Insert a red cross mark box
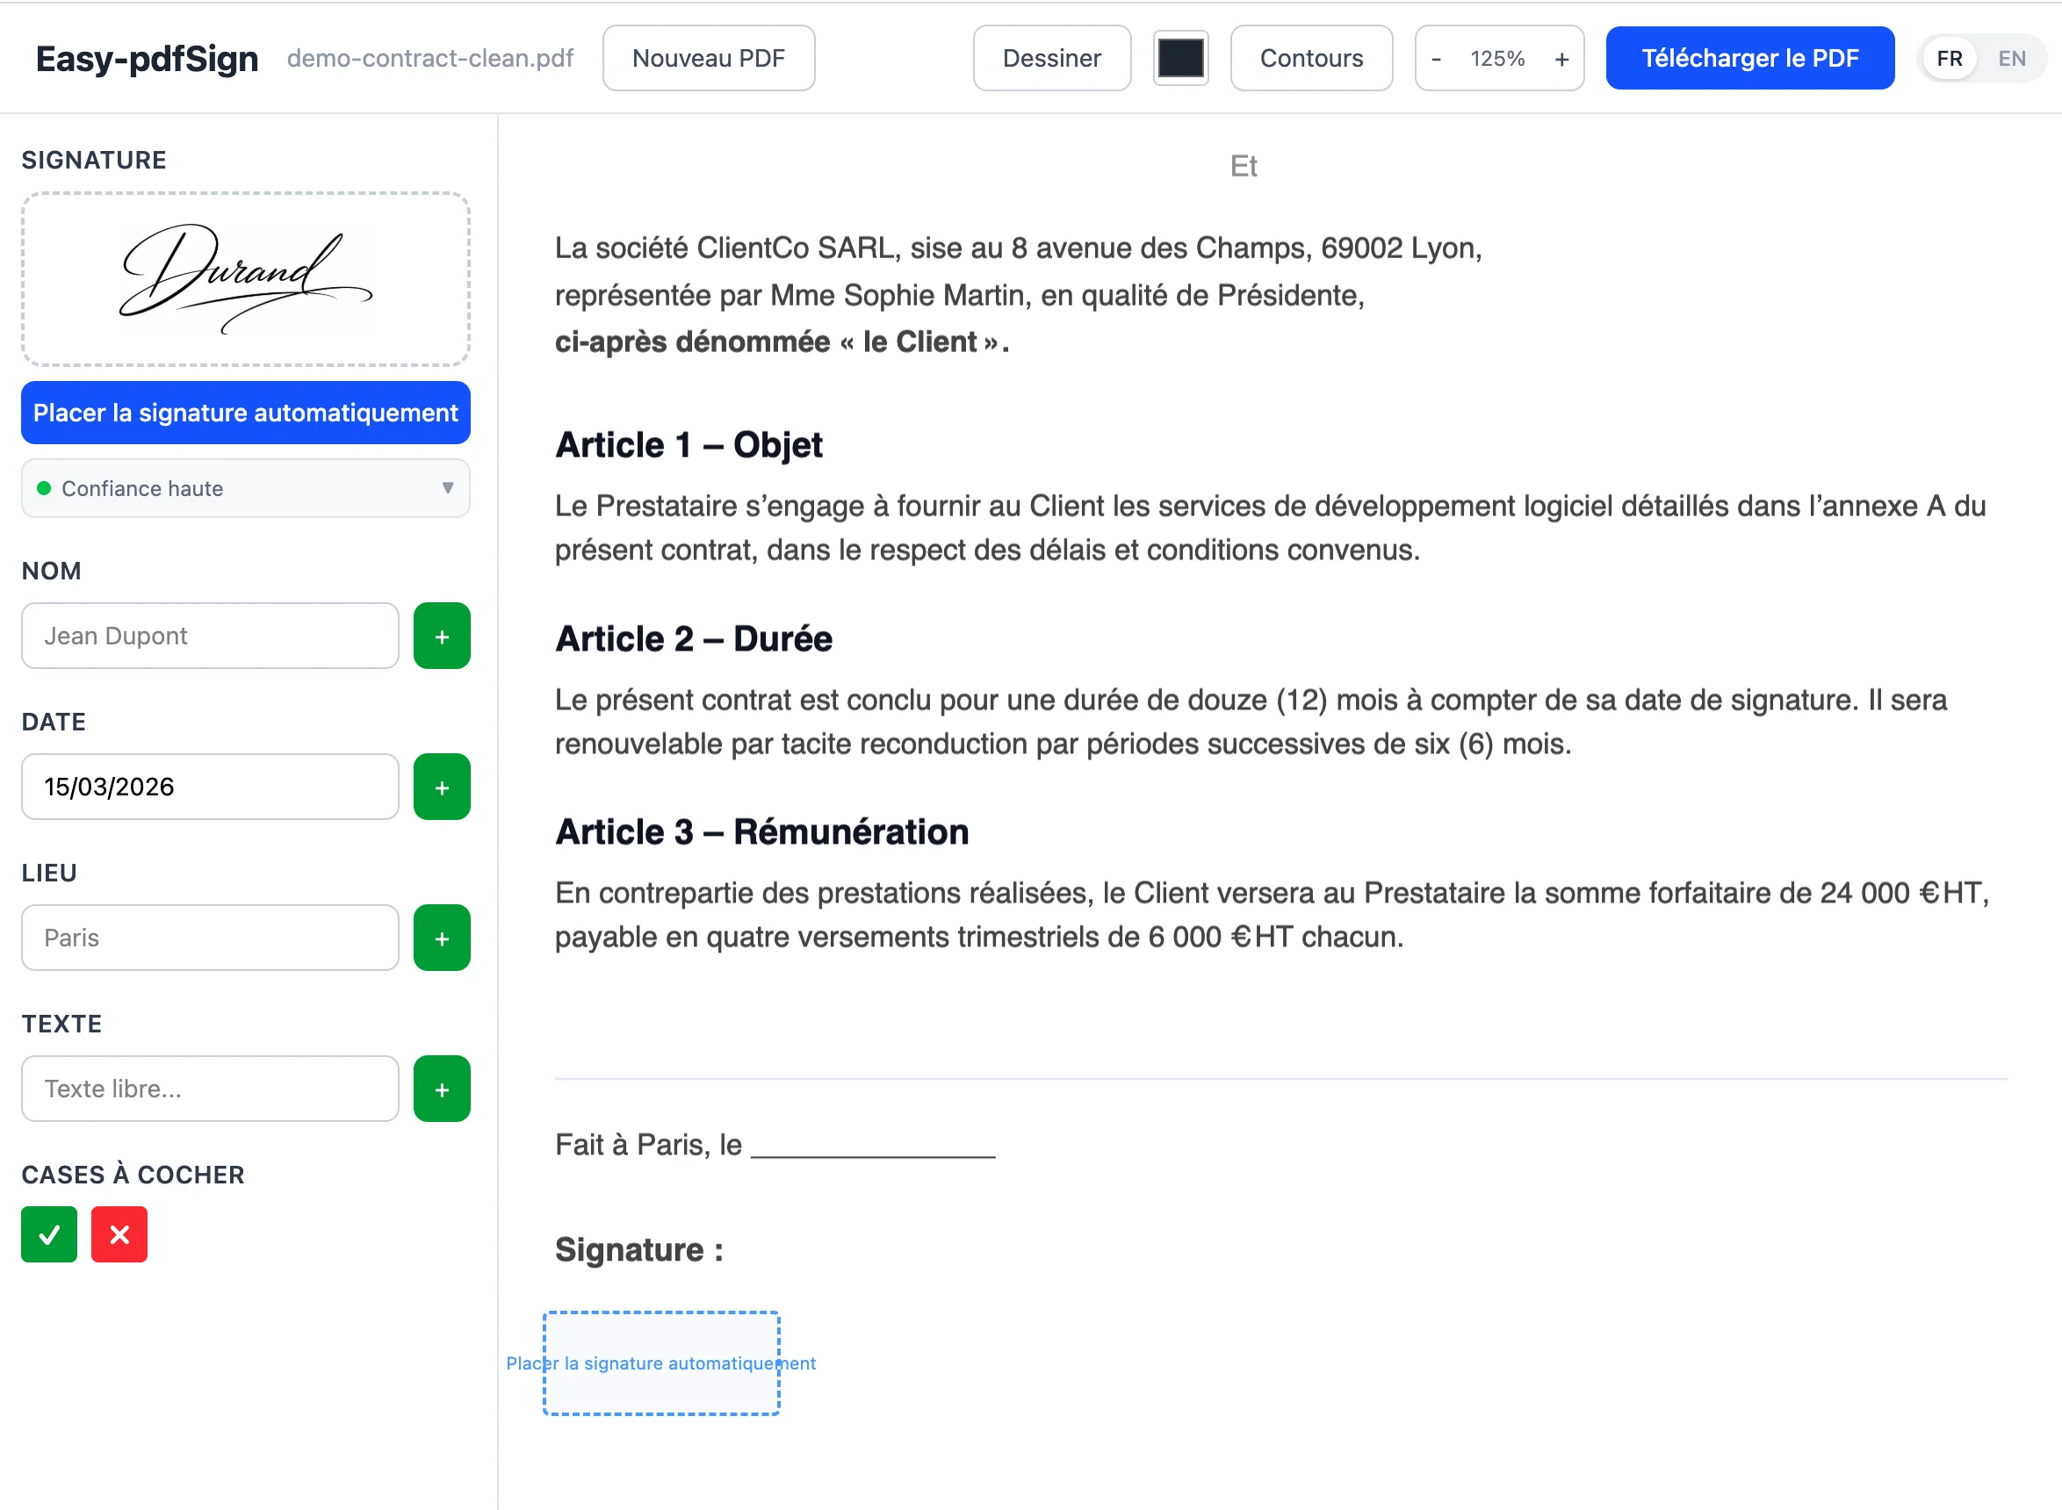The height and width of the screenshot is (1510, 2062). (x=119, y=1235)
